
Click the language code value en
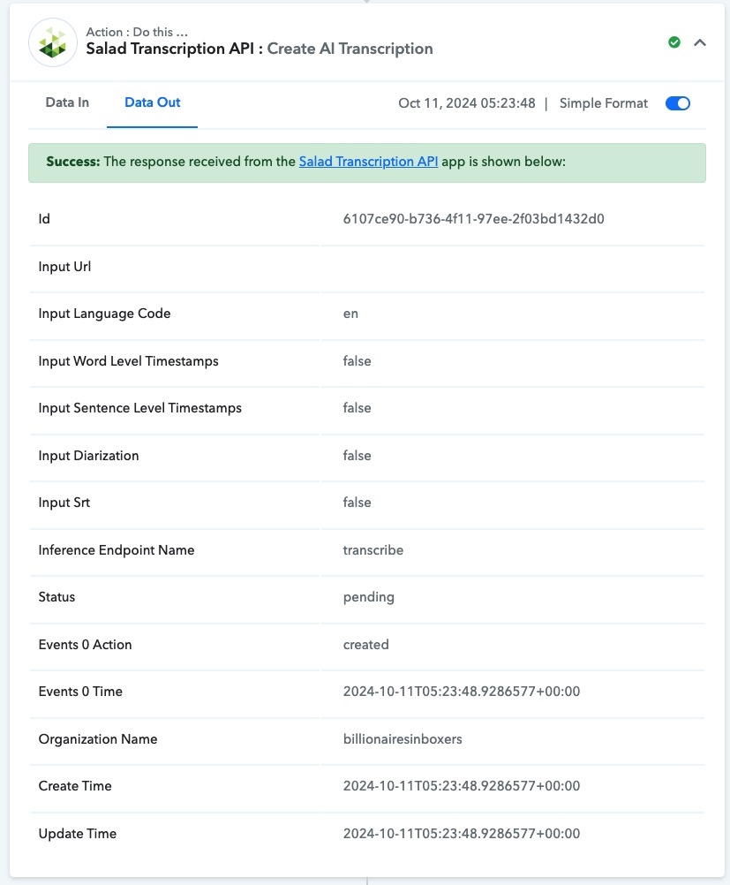point(350,314)
